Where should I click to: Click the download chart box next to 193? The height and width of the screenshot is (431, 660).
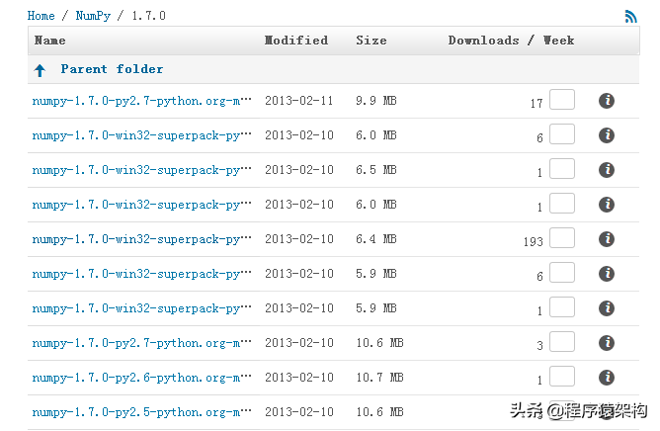point(562,237)
